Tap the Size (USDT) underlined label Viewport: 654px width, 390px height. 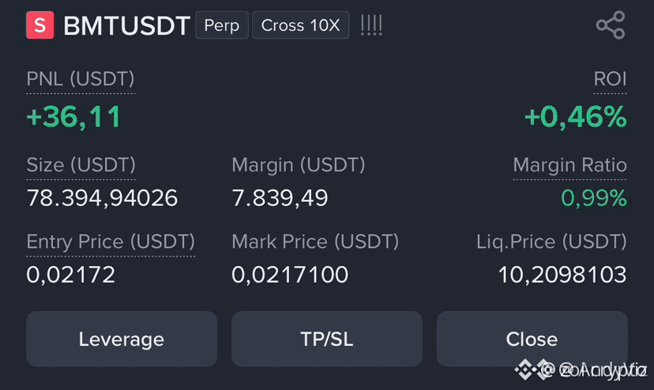pos(81,165)
